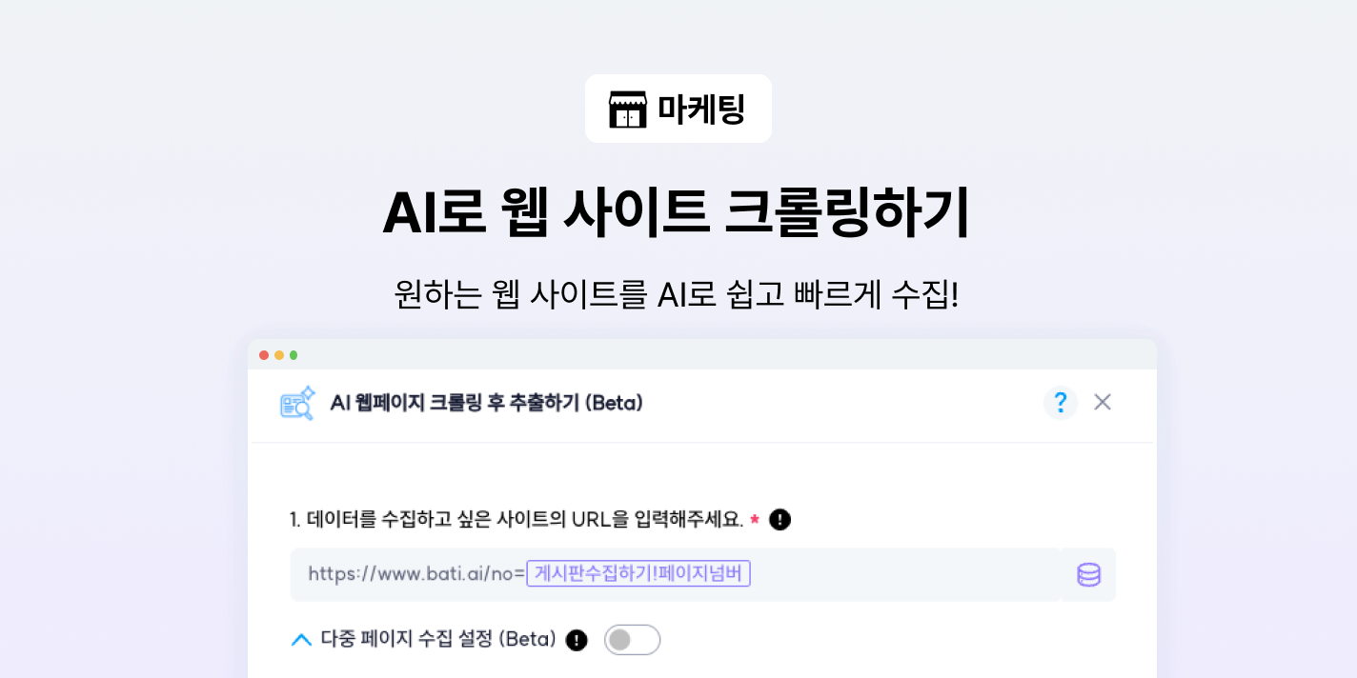1357x678 pixels.
Task: Select the 게시판수집하기!페이지넘버 variable tag
Action: point(638,573)
